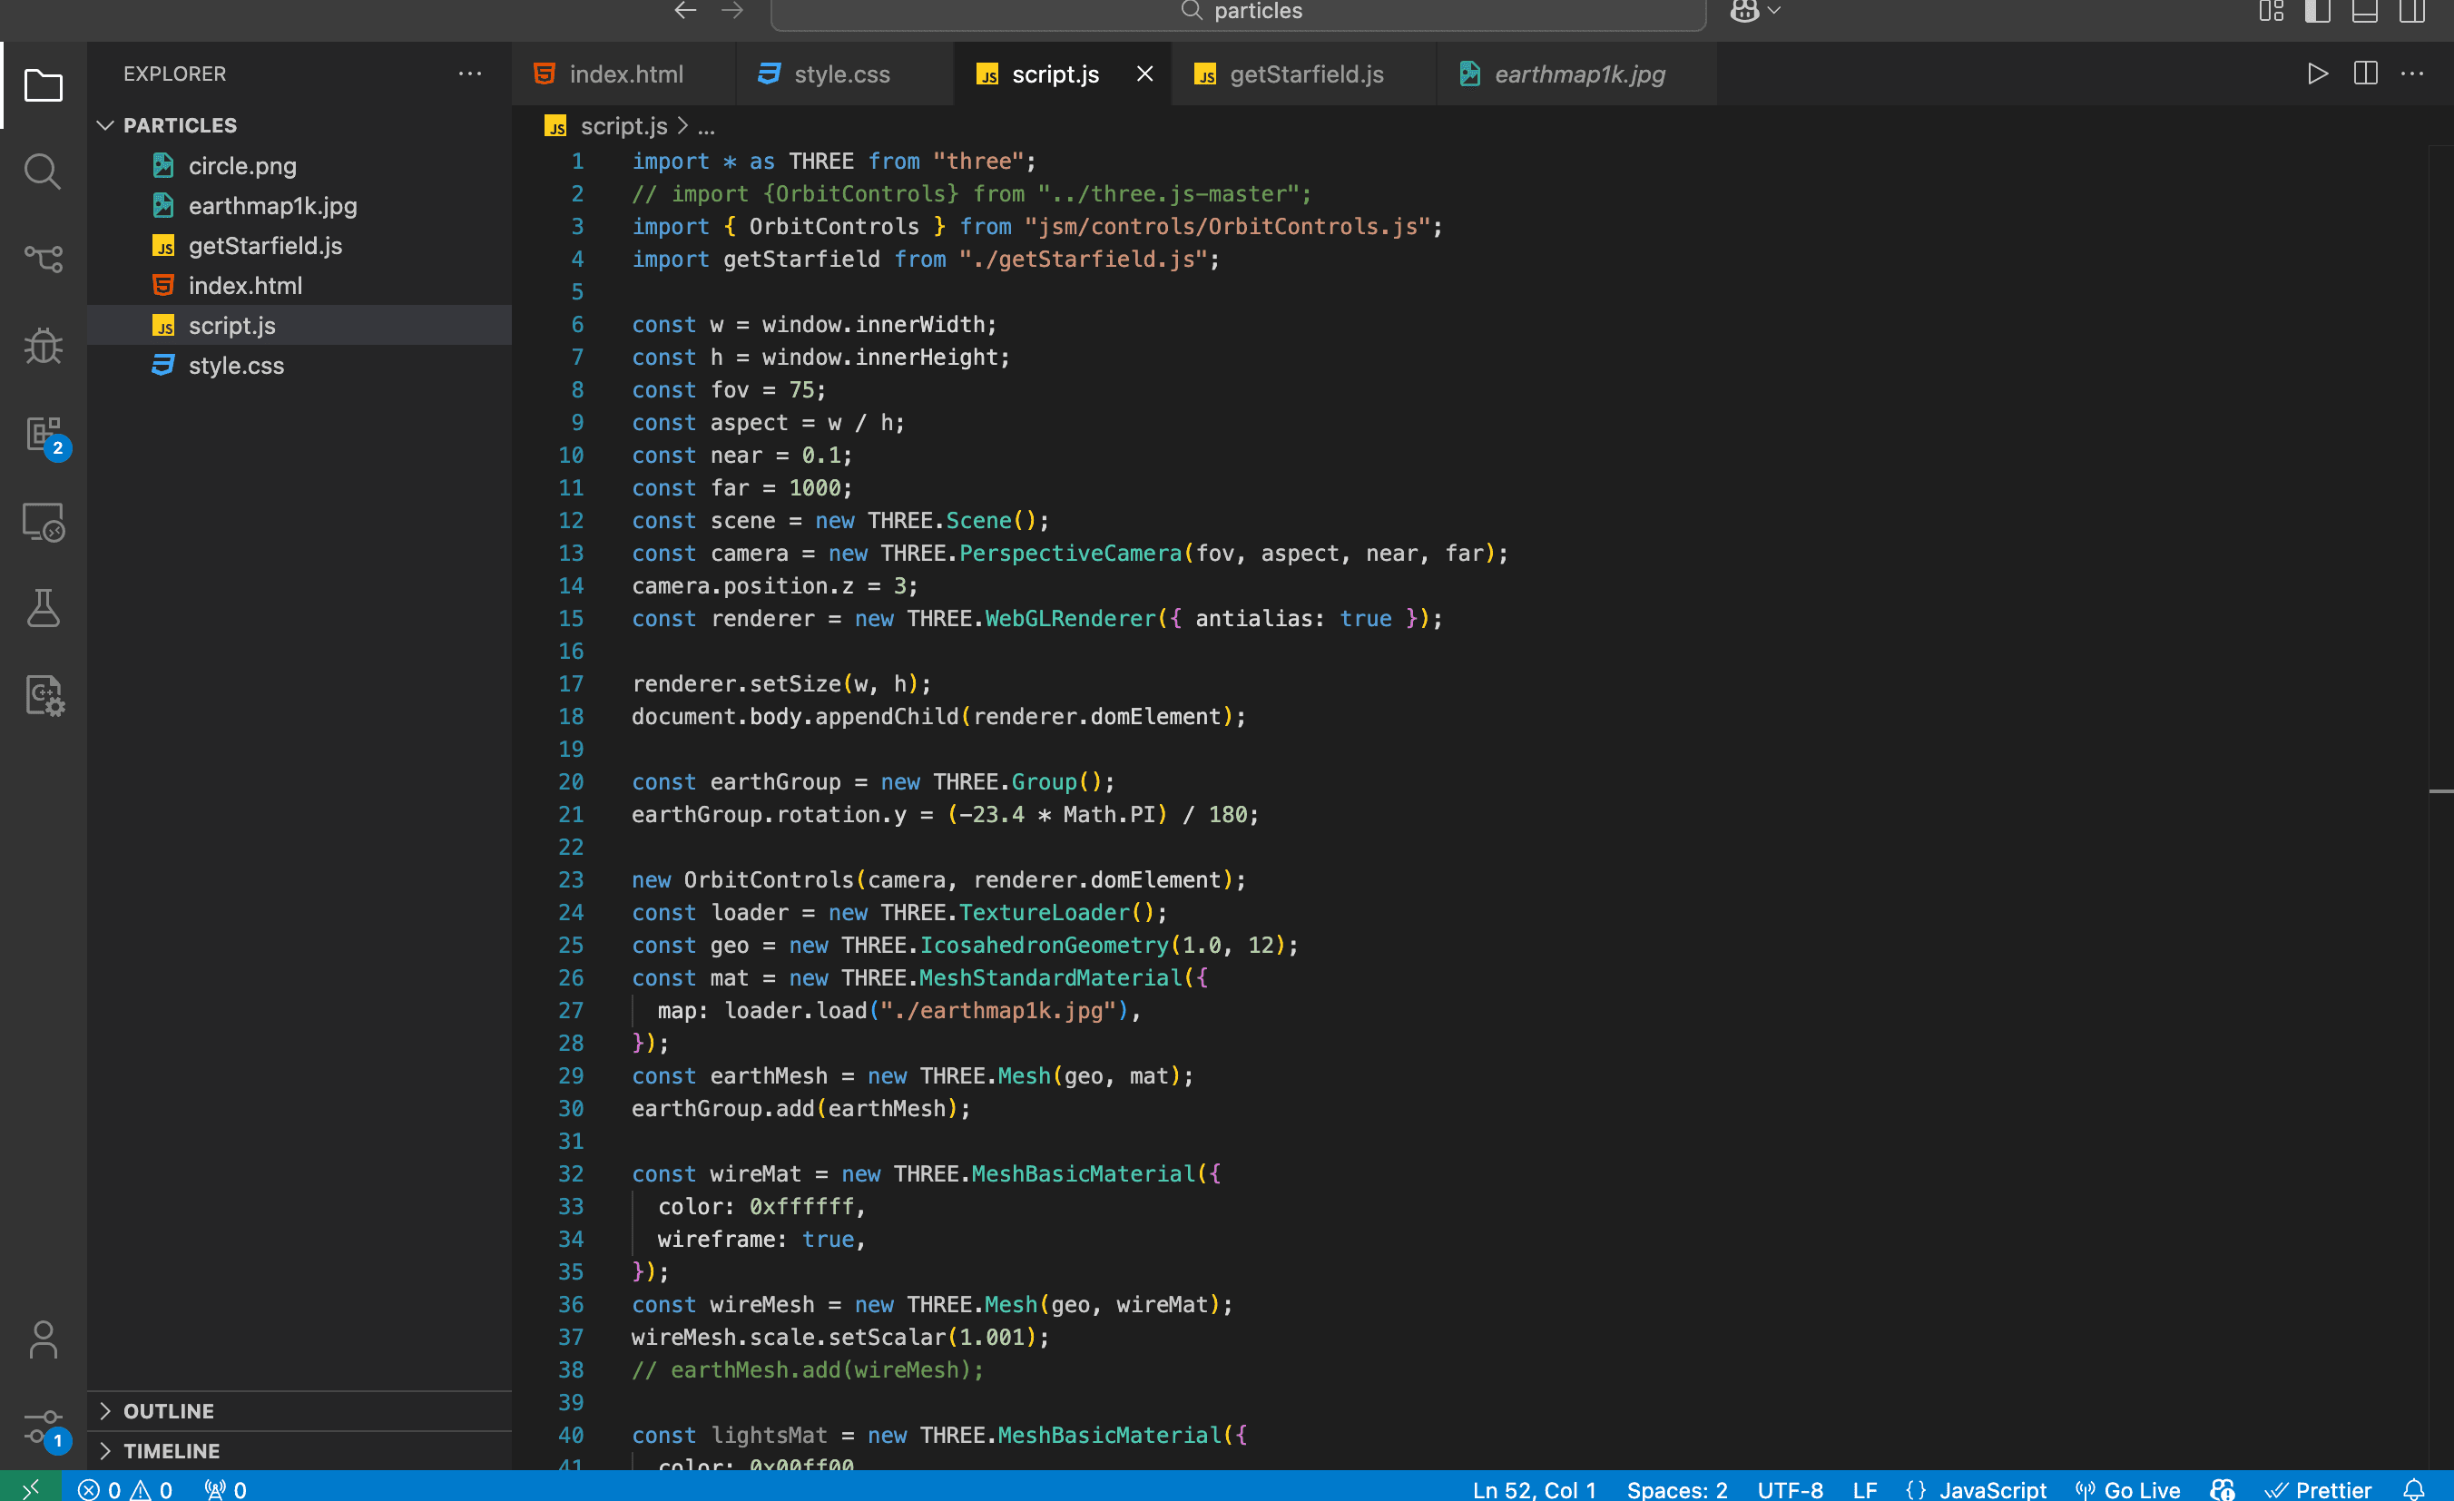Click line number 21 in gutter

(571, 815)
